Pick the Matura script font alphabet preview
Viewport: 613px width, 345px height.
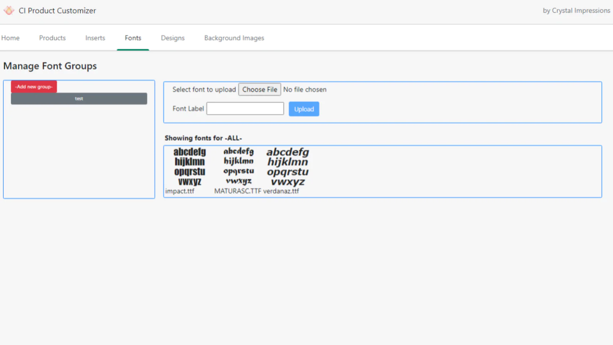pyautogui.click(x=238, y=166)
